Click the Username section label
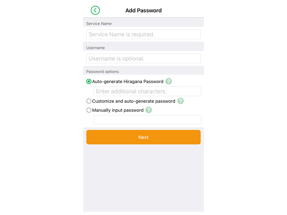This screenshot has height=215, width=287. [96, 48]
